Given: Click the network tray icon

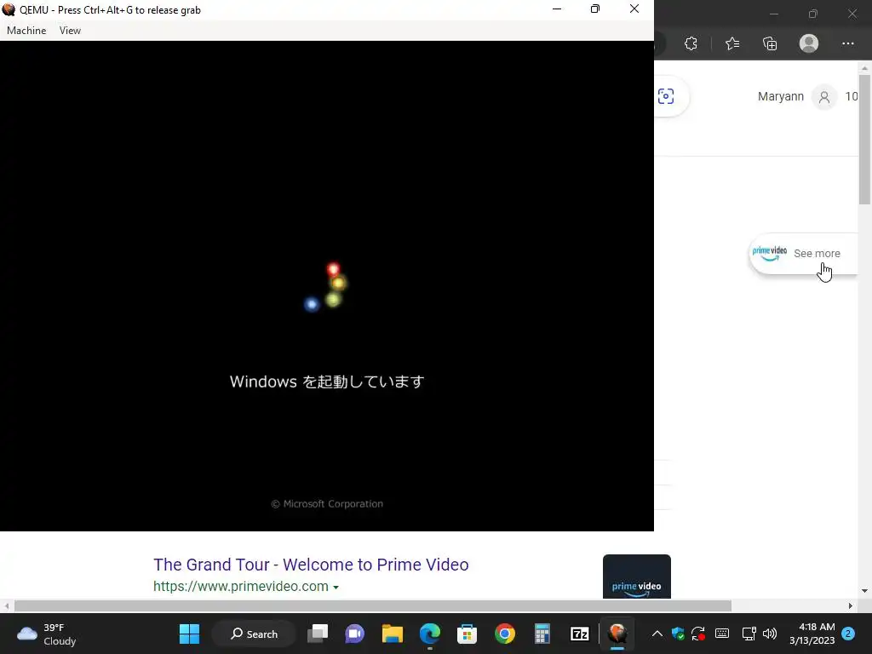Looking at the screenshot, I should [x=749, y=634].
